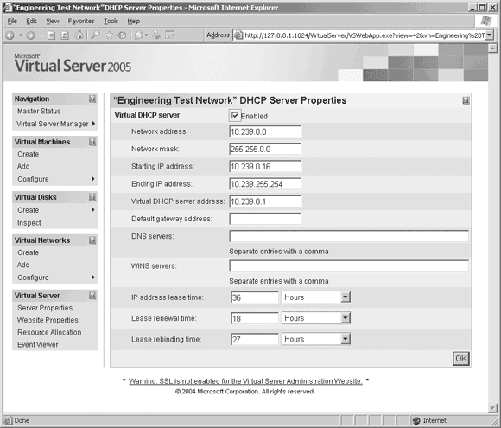
Task: Open Resource Allocation link
Action: point(49,332)
